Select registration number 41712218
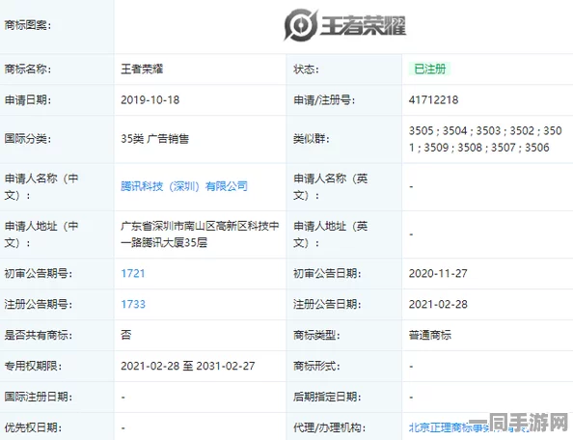 (433, 100)
